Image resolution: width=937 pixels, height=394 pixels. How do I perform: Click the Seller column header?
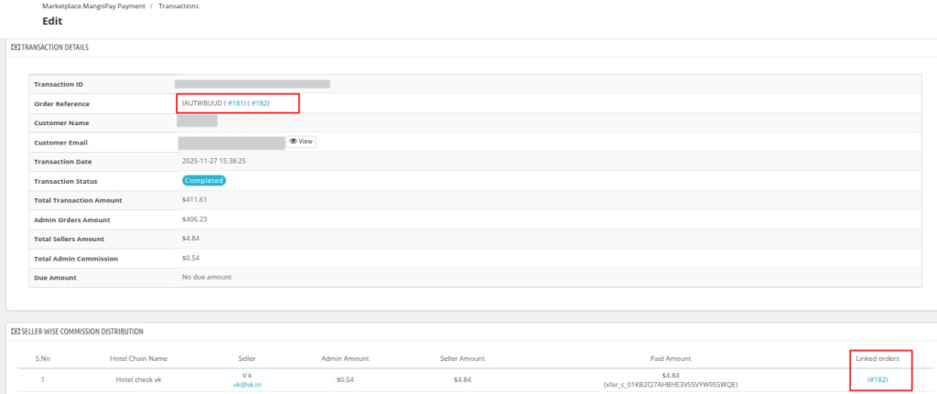point(247,358)
